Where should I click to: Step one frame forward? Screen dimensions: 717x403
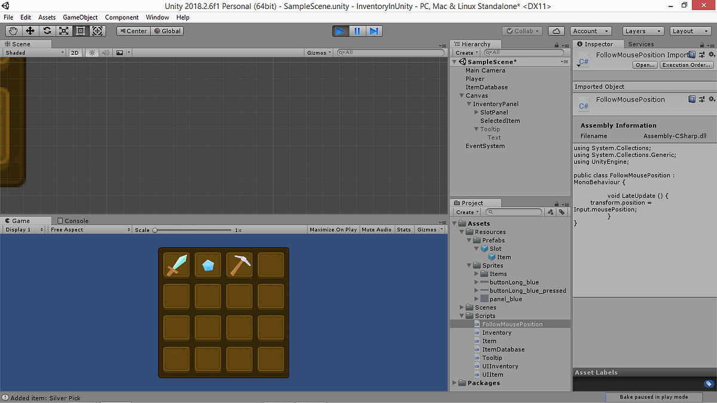[x=375, y=30]
